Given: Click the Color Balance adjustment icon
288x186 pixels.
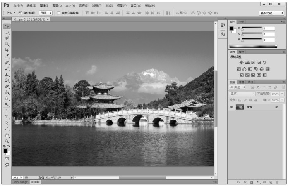Looking at the screenshot, I should 245,69.
